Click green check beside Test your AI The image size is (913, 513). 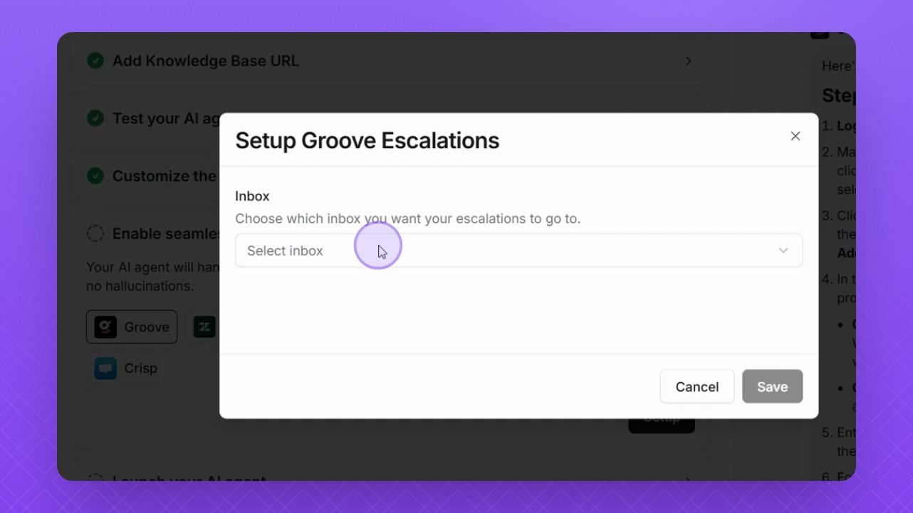95,118
